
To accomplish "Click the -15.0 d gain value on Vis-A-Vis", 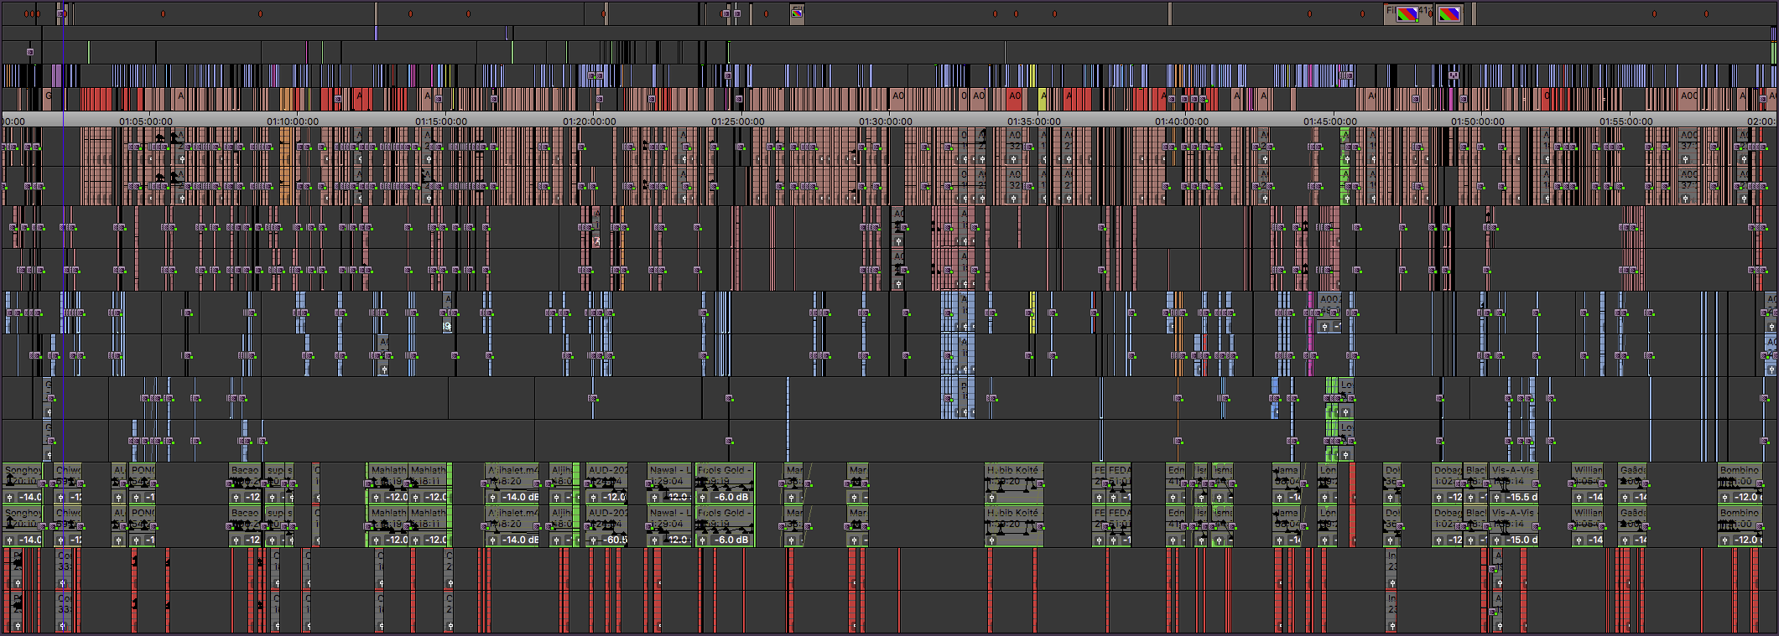I will [x=1522, y=540].
